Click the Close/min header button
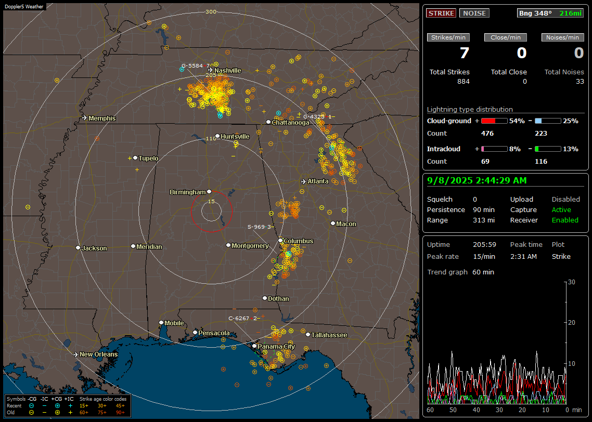Viewport: 592px width, 422px height. 506,37
